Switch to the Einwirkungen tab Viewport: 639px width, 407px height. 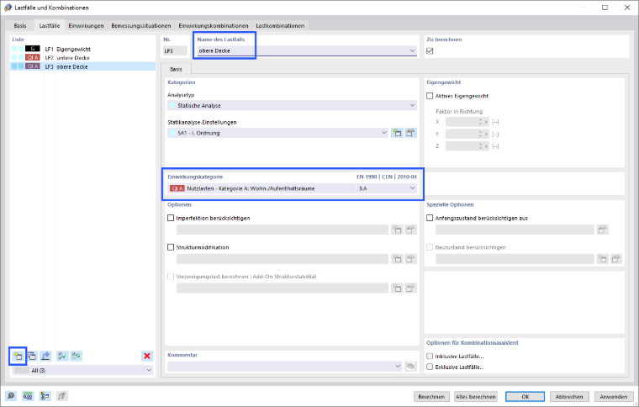pyautogui.click(x=86, y=26)
